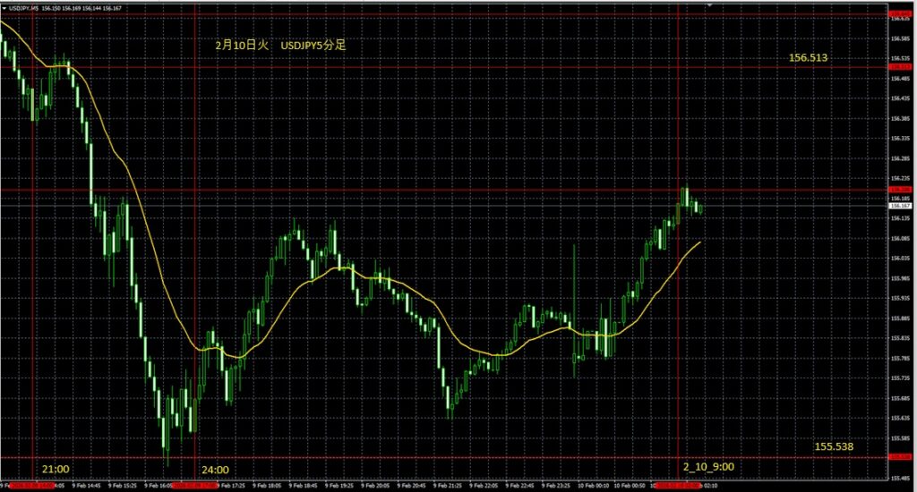Click the USDJPY,M5 symbol header text
This screenshot has height=492, width=917.
[22, 6]
